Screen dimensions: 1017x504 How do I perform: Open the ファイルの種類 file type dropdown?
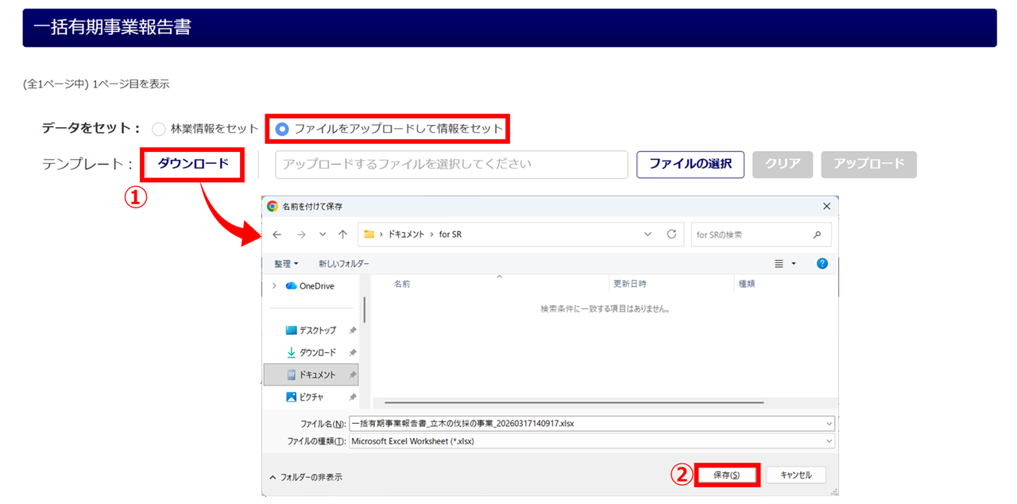(x=591, y=441)
